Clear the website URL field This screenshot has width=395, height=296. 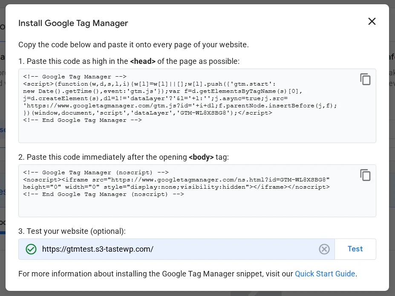click(324, 249)
